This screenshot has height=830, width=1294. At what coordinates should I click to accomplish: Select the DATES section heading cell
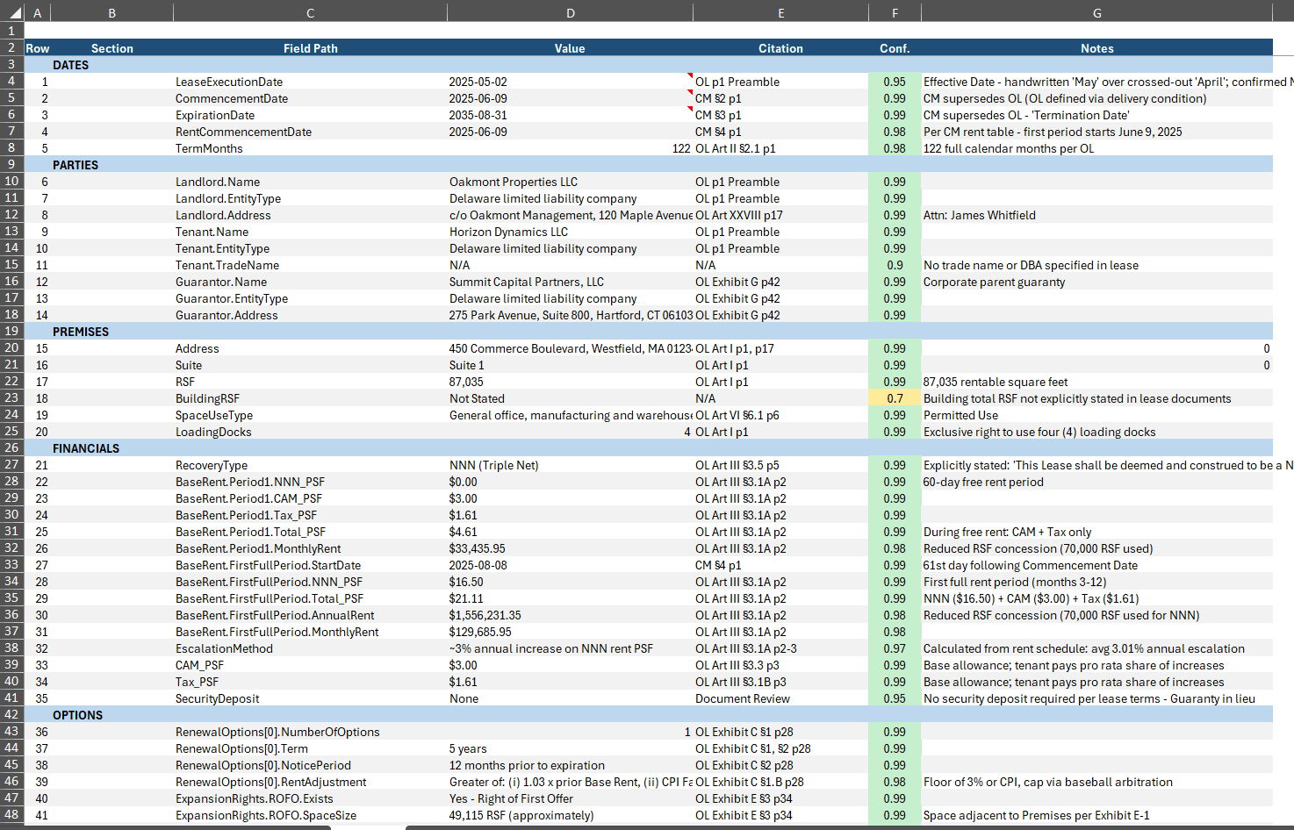(71, 65)
